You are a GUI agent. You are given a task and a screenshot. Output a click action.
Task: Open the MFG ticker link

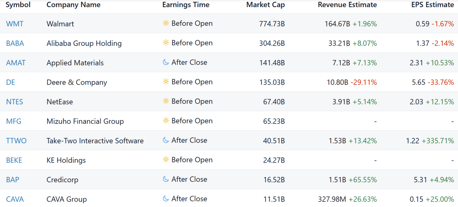(14, 121)
